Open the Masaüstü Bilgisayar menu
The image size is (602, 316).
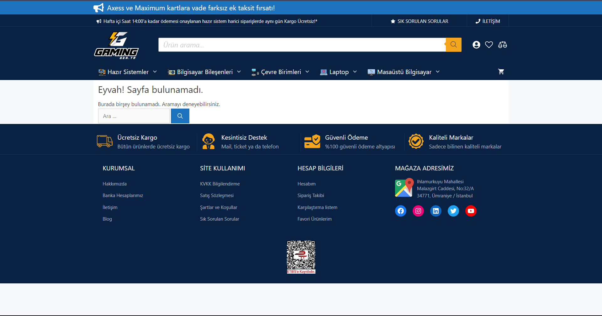pyautogui.click(x=404, y=72)
